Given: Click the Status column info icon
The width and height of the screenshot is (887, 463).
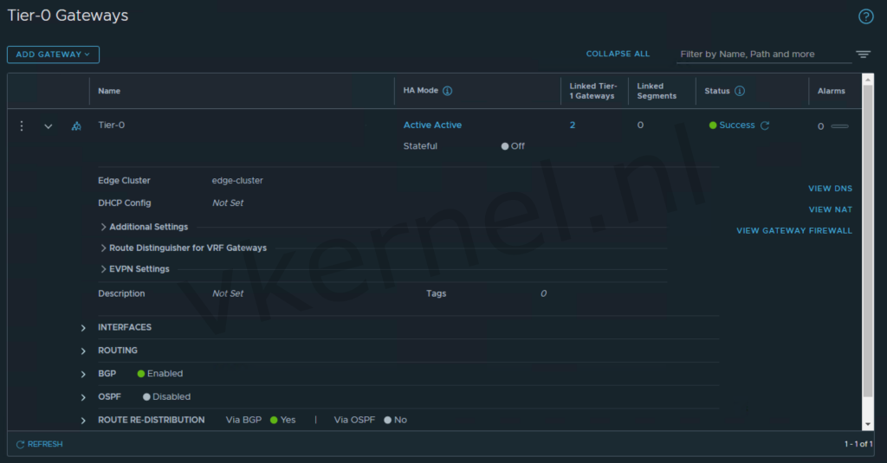Looking at the screenshot, I should 740,91.
